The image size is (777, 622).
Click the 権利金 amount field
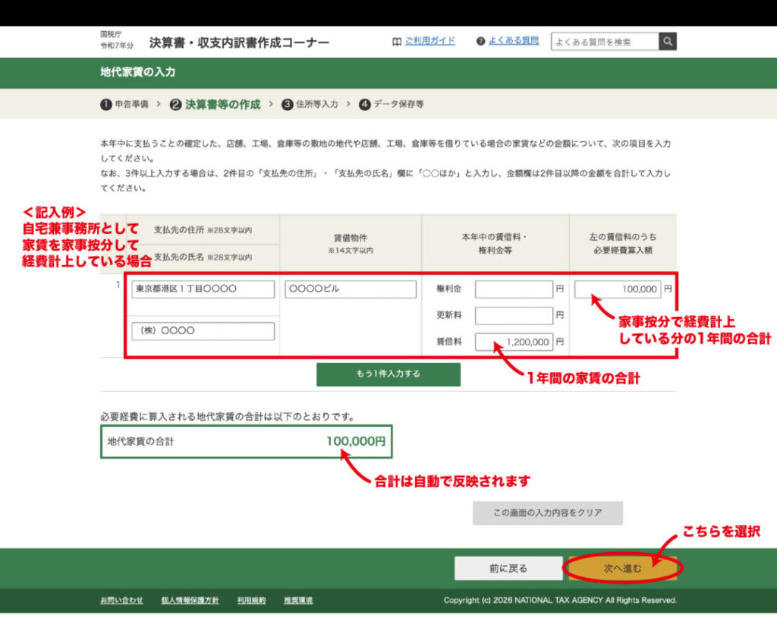(514, 289)
